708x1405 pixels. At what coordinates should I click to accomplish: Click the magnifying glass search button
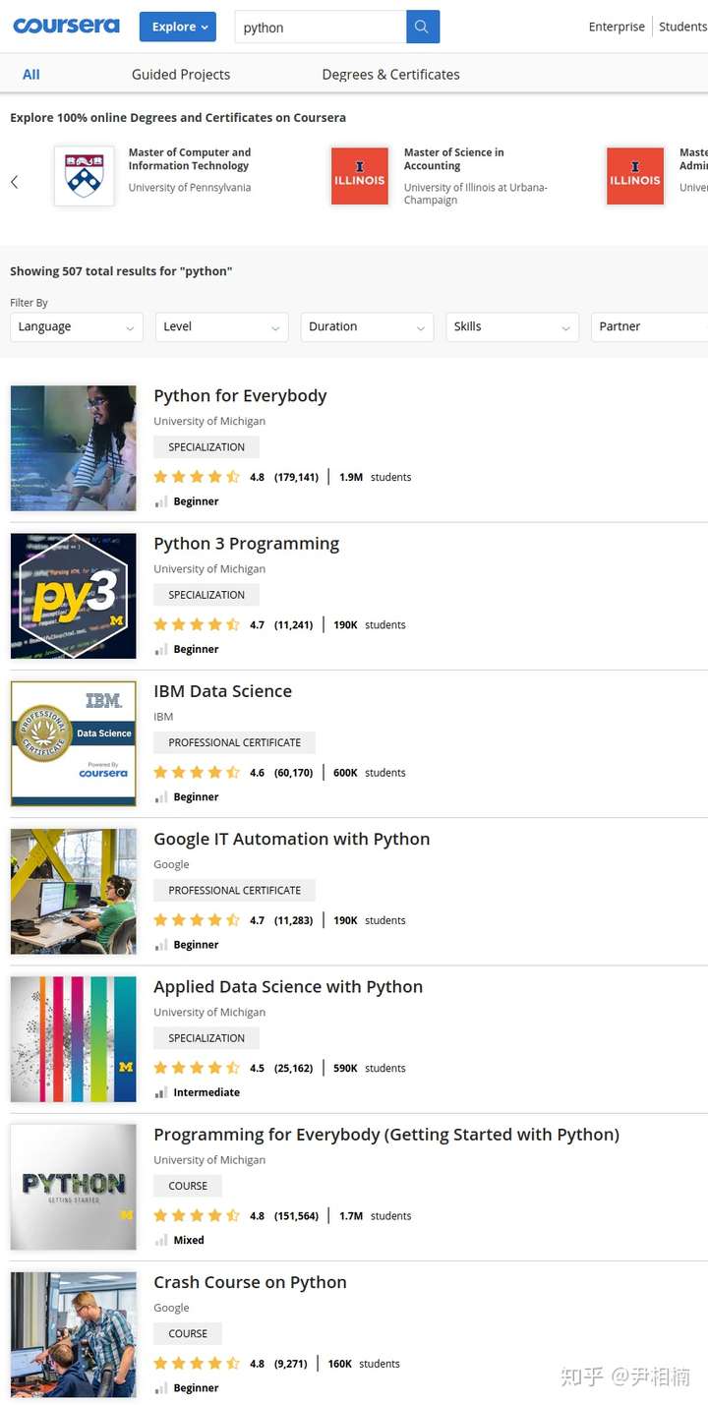click(x=422, y=27)
